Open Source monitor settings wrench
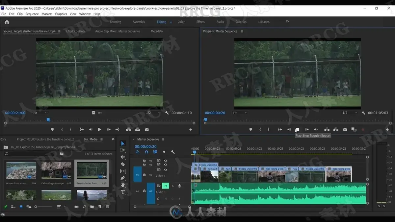 coord(167,113)
